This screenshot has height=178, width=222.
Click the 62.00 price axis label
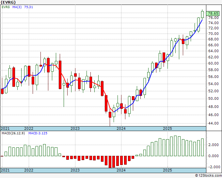point(214,57)
